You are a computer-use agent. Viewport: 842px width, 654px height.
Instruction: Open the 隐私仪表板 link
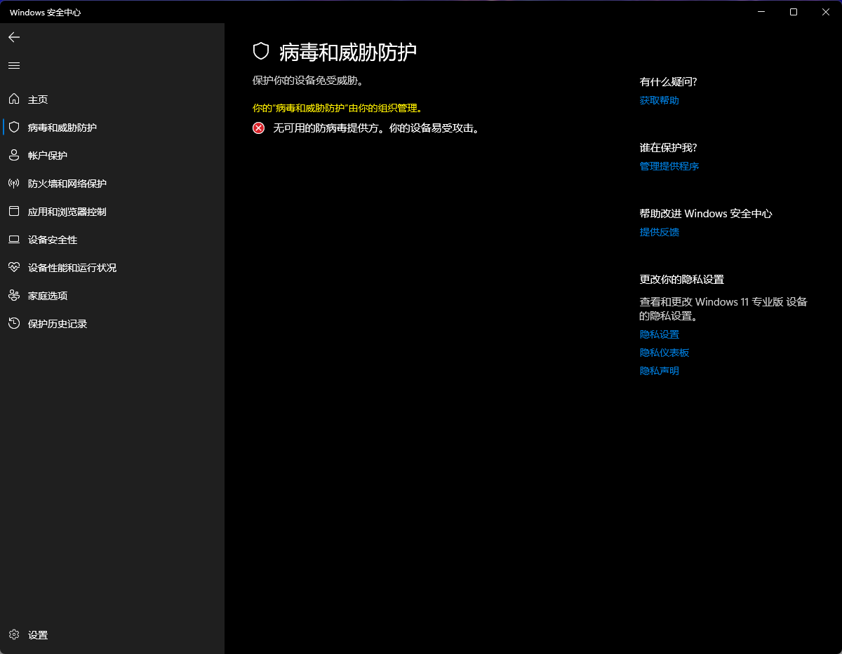[664, 353]
